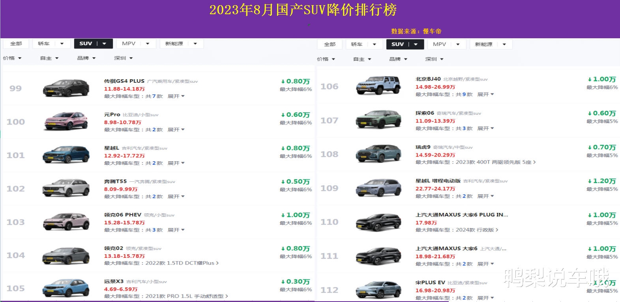Open the 瑞虎9 car thumbnail
The width and height of the screenshot is (620, 302).
coord(379,154)
